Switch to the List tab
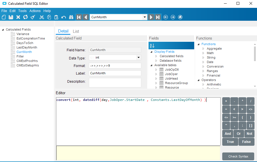Image resolution: width=257 pixels, height=162 pixels. (x=76, y=31)
